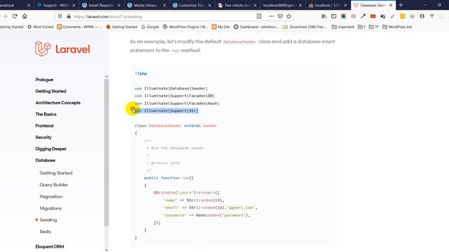The image size is (449, 252).
Task: Click the yellow extension icon in toolbar
Action: coord(402,16)
